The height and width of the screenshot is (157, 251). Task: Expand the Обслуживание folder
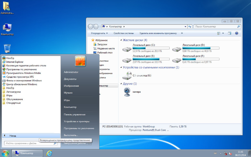coord(14,99)
